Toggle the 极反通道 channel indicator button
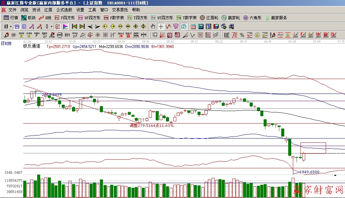Viewport: 345px width, 198px height. pyautogui.click(x=57, y=26)
